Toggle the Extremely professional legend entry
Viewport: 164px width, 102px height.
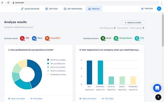[57, 60]
